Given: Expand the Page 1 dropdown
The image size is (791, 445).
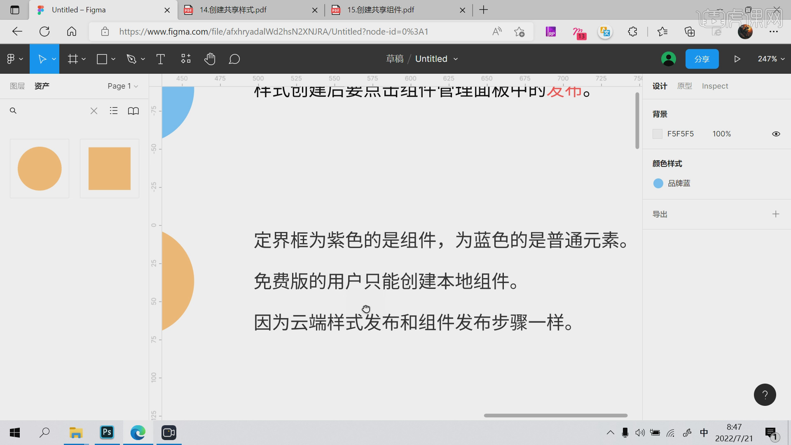Looking at the screenshot, I should pos(122,86).
